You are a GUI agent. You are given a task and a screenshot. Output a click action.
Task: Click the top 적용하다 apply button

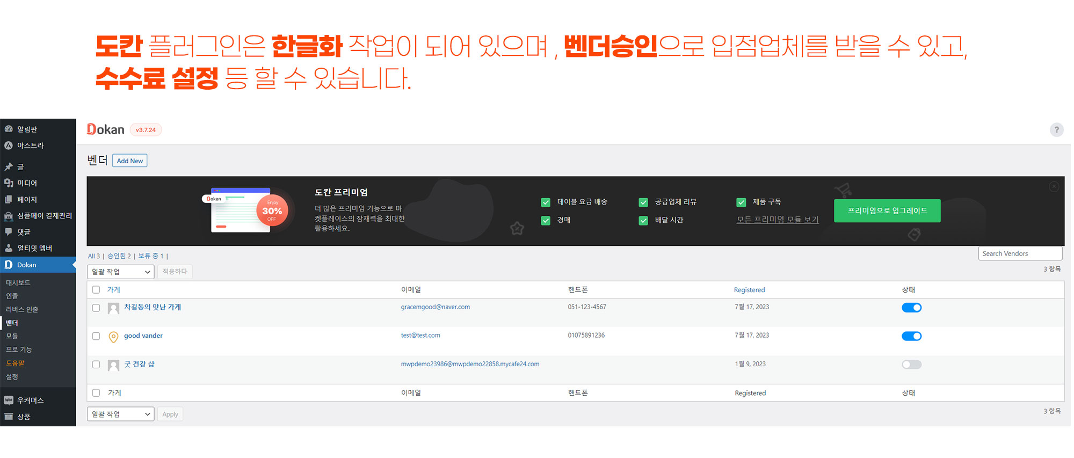(175, 272)
